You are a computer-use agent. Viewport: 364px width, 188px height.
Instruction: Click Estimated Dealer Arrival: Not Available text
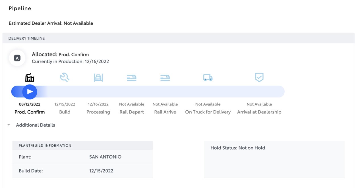pos(51,23)
